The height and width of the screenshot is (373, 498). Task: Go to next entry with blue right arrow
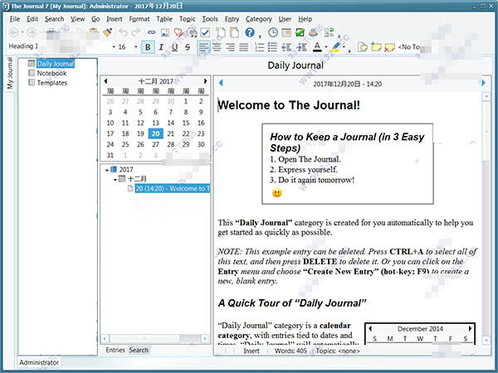coord(483,83)
